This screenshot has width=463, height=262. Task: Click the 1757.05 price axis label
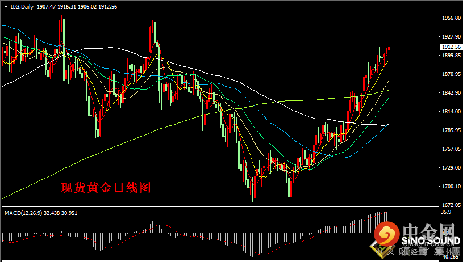pyautogui.click(x=451, y=149)
